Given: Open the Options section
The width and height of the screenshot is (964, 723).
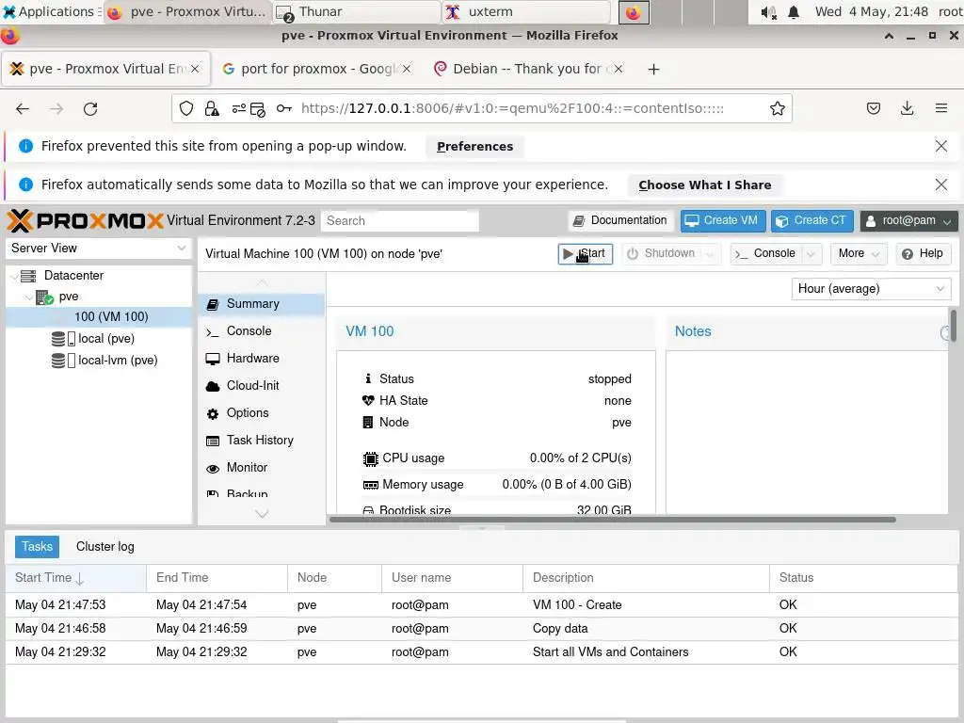Looking at the screenshot, I should pyautogui.click(x=262, y=413).
